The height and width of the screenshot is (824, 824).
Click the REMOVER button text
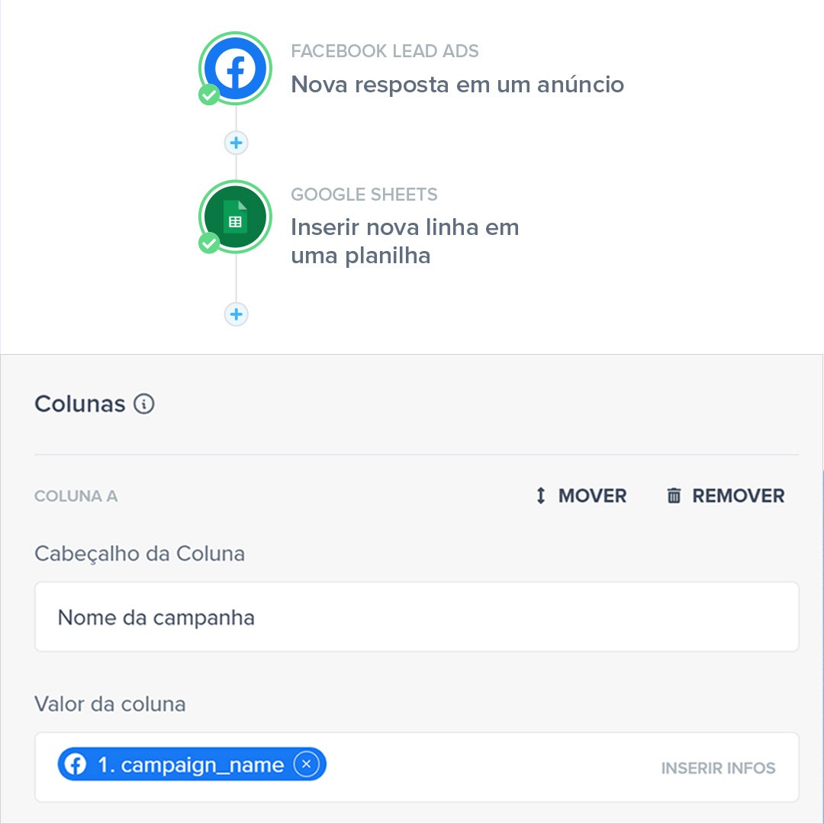[739, 496]
